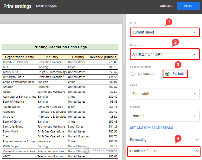Click the United Kingdom country cell
Screen dimensions: 202x160
pos(78,136)
